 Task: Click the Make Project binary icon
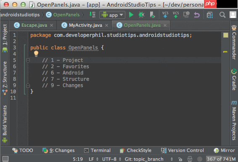click(x=92, y=15)
